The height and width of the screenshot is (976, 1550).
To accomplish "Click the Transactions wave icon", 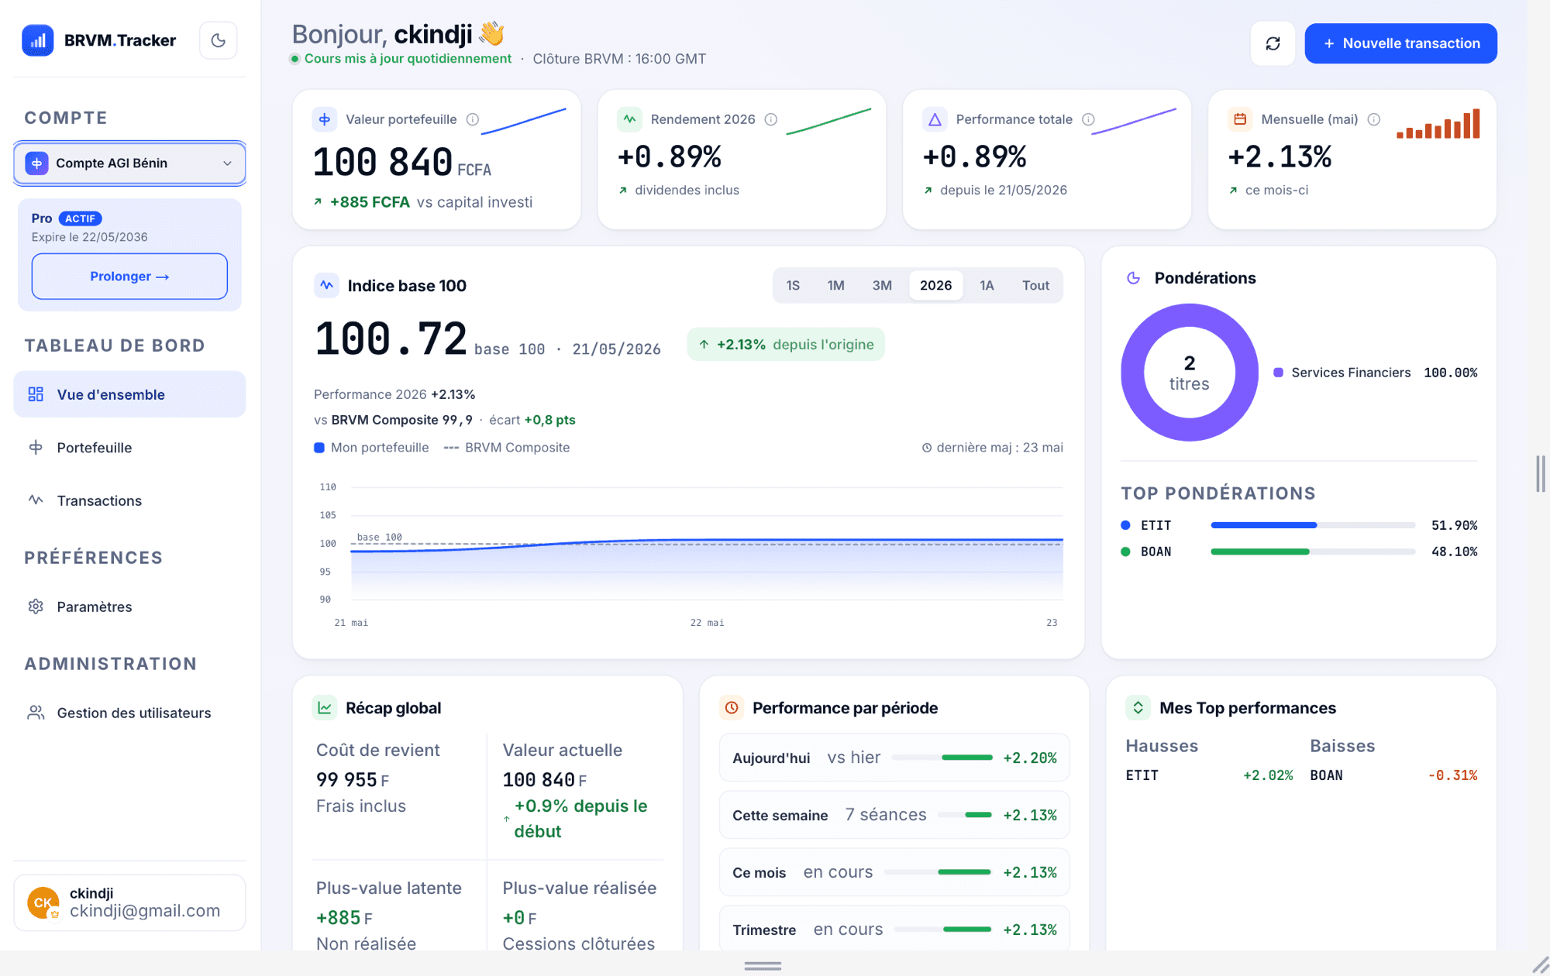I will 36,500.
